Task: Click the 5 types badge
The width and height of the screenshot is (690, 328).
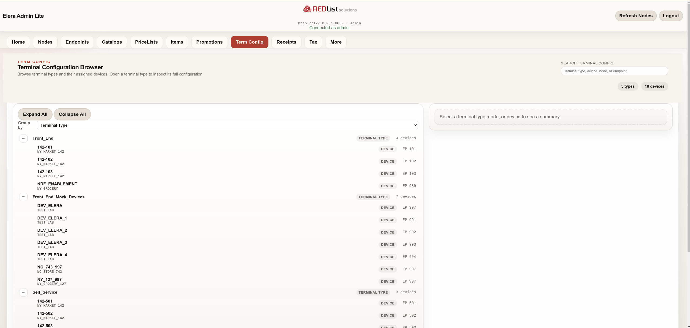Action: tap(628, 86)
